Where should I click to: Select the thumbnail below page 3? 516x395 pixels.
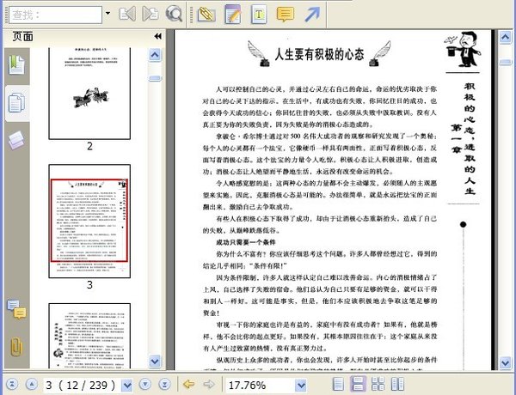pyautogui.click(x=89, y=336)
